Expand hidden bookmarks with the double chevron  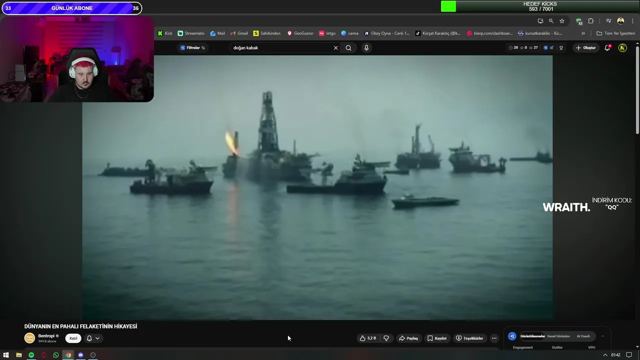pyautogui.click(x=583, y=33)
